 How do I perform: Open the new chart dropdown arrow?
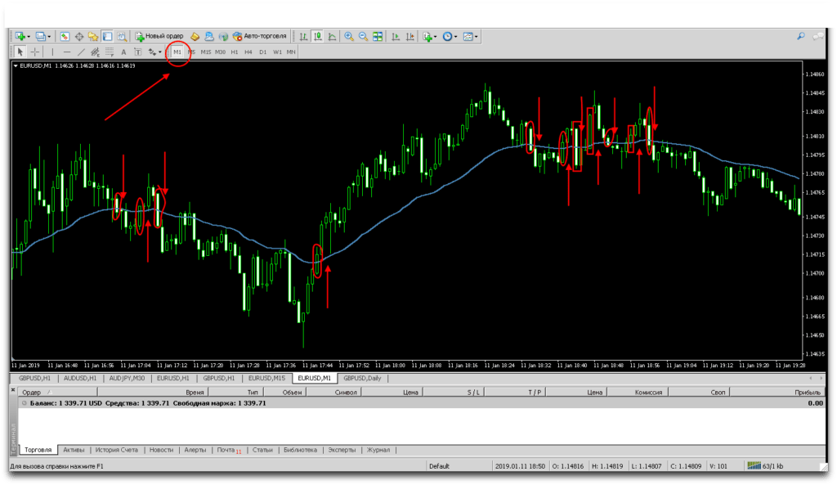[30, 36]
